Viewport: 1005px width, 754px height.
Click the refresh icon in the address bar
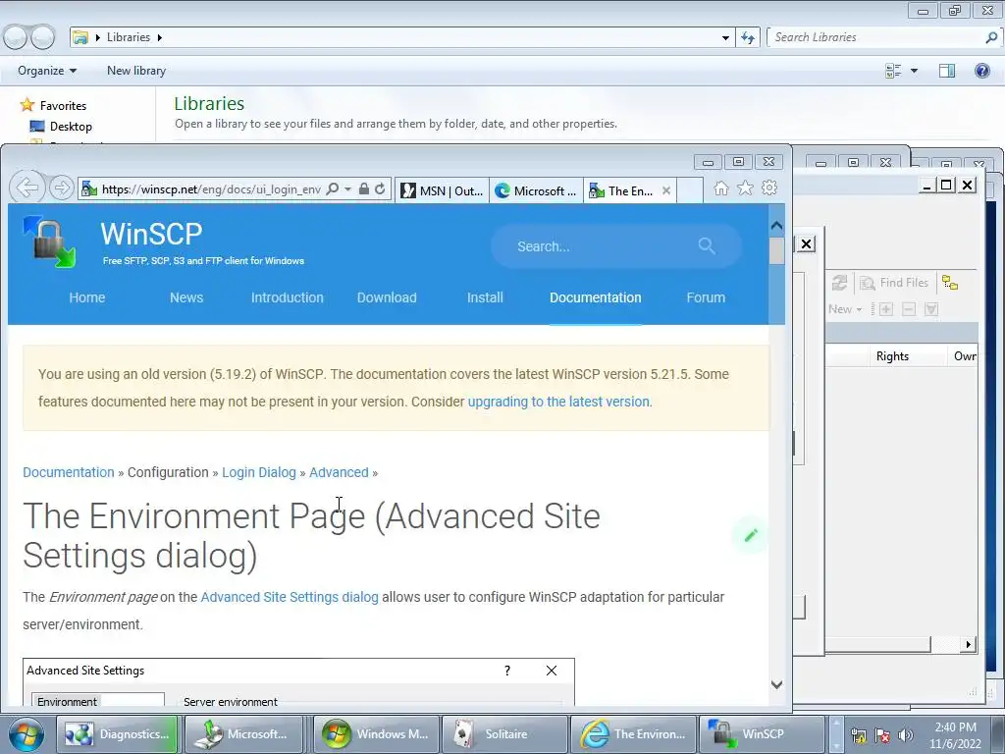click(x=380, y=189)
